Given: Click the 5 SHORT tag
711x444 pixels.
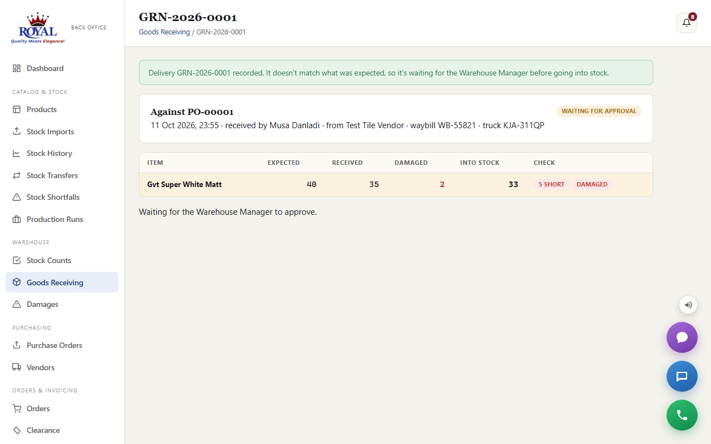Looking at the screenshot, I should click(552, 184).
